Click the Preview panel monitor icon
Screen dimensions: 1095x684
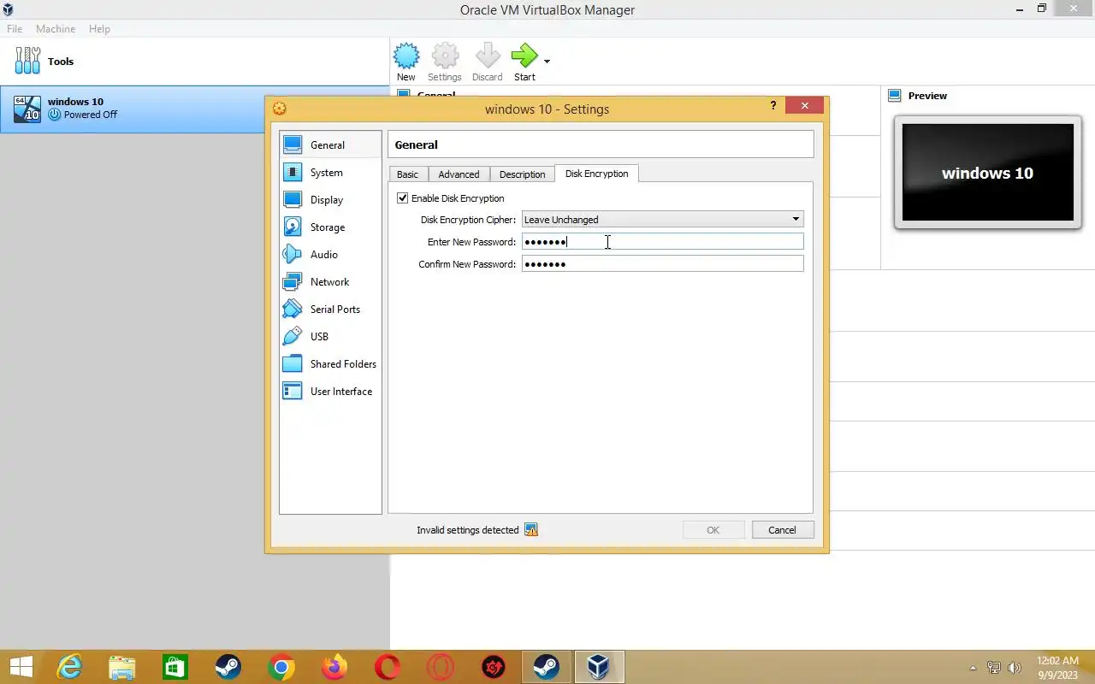(895, 96)
